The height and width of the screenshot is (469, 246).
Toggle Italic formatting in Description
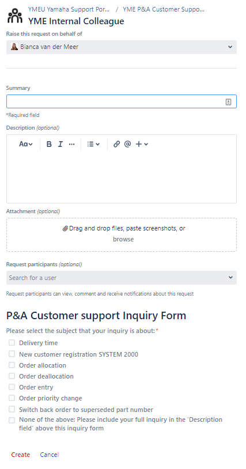click(x=60, y=144)
